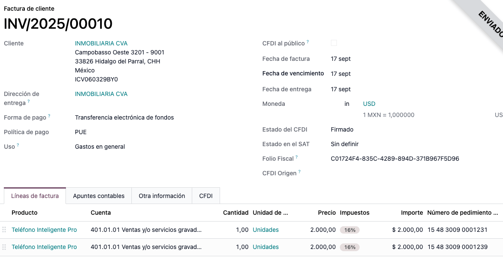Click pedimento number 15 48 3009 0001239

click(457, 247)
